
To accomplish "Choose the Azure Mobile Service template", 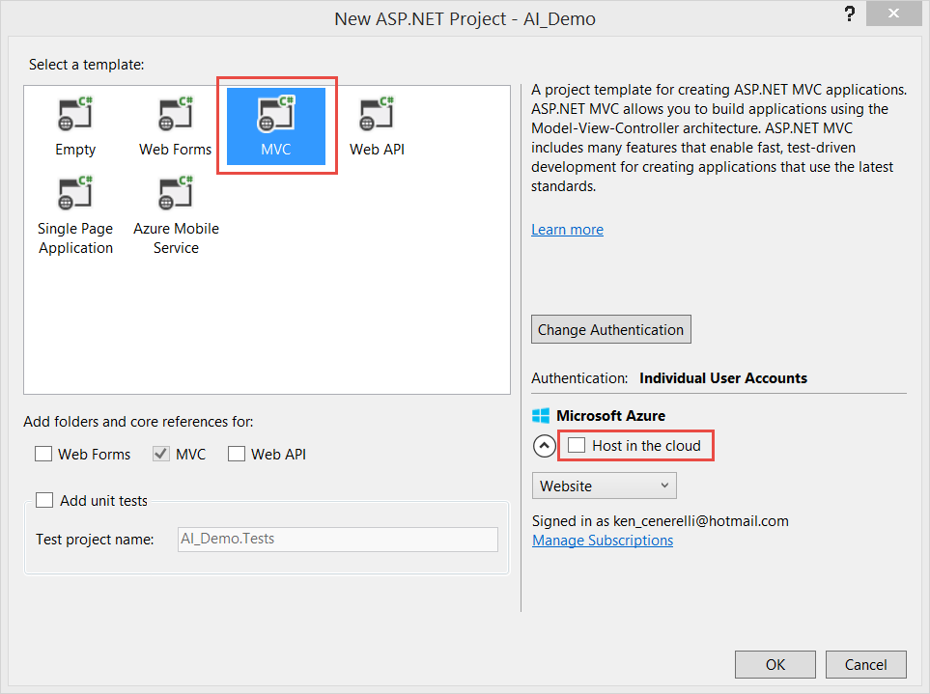I will click(x=176, y=217).
